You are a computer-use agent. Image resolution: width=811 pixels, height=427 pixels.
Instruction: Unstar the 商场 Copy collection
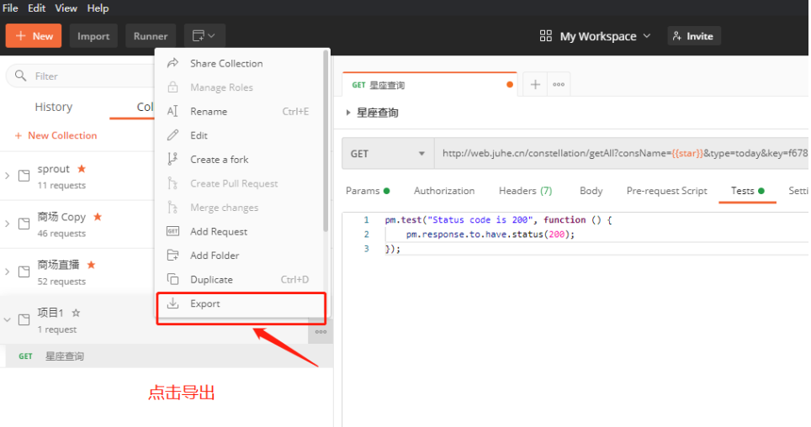click(98, 217)
